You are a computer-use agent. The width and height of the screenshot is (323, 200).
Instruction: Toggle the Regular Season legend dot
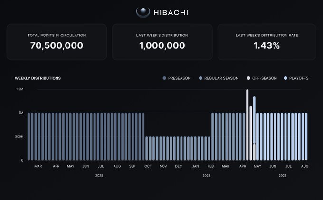pyautogui.click(x=200, y=78)
